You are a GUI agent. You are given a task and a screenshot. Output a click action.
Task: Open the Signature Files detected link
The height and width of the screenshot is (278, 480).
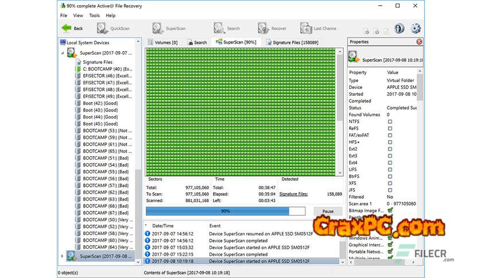293,194
